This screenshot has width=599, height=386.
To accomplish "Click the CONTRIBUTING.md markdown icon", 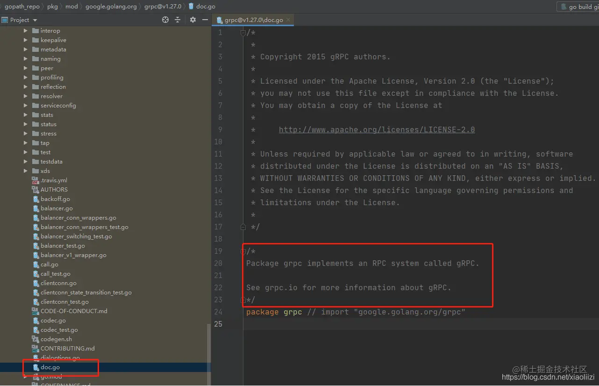I will point(36,349).
